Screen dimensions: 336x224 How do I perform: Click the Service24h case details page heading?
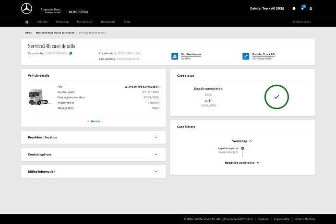click(52, 46)
